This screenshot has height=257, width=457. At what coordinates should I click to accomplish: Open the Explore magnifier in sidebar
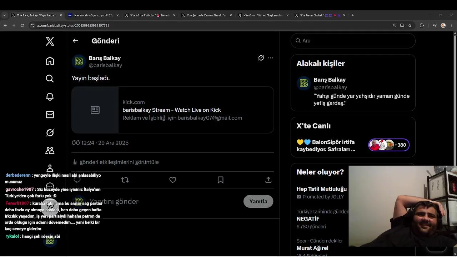coord(50,79)
